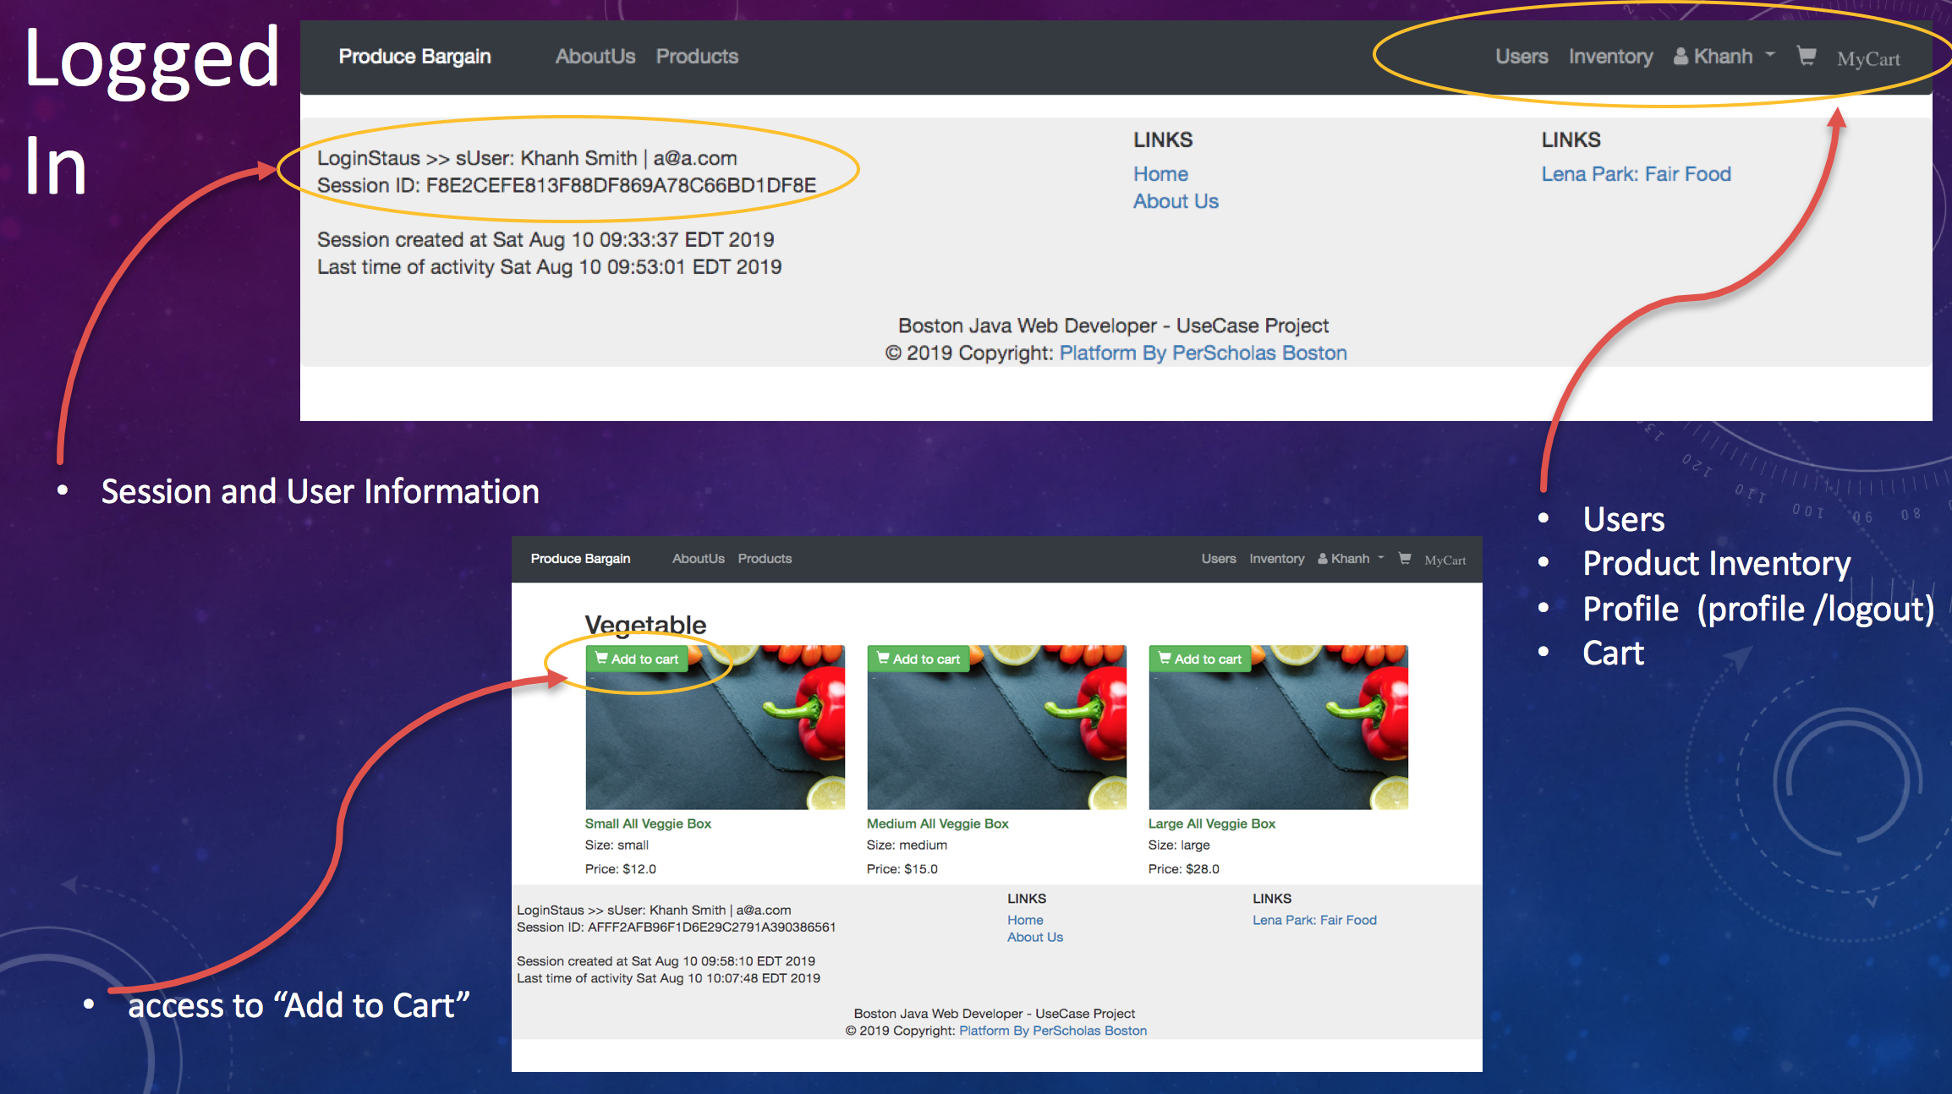Add Small All Veggie Box to cart

coord(637,659)
